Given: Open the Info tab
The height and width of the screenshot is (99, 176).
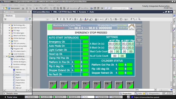Looking at the screenshot, I should 140,94.
